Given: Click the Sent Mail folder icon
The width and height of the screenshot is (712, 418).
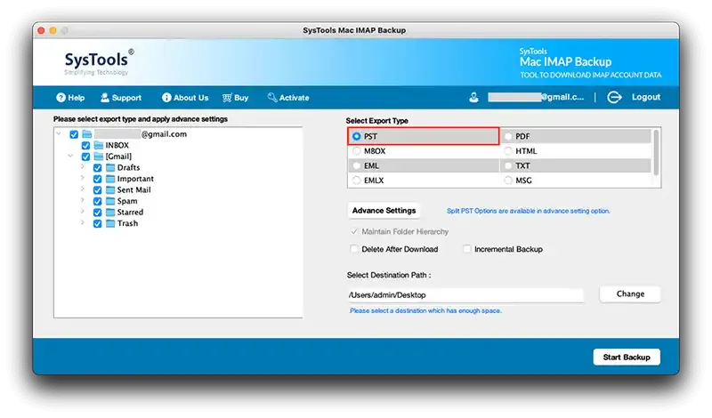Looking at the screenshot, I should point(110,189).
